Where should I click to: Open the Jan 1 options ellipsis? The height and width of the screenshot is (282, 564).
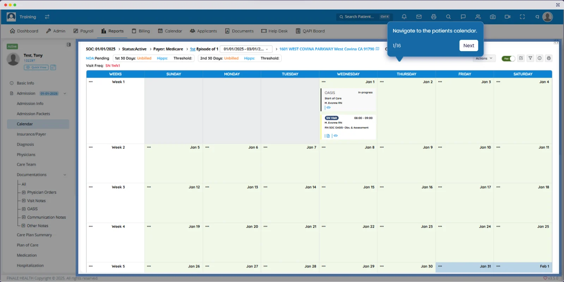pyautogui.click(x=323, y=82)
